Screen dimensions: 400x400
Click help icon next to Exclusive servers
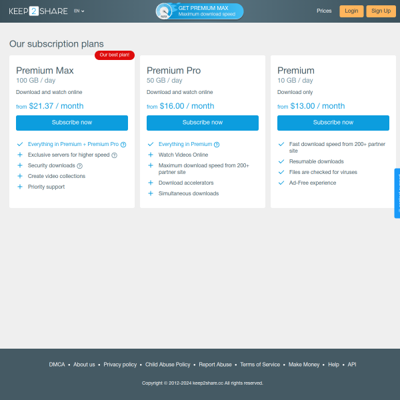(114, 155)
